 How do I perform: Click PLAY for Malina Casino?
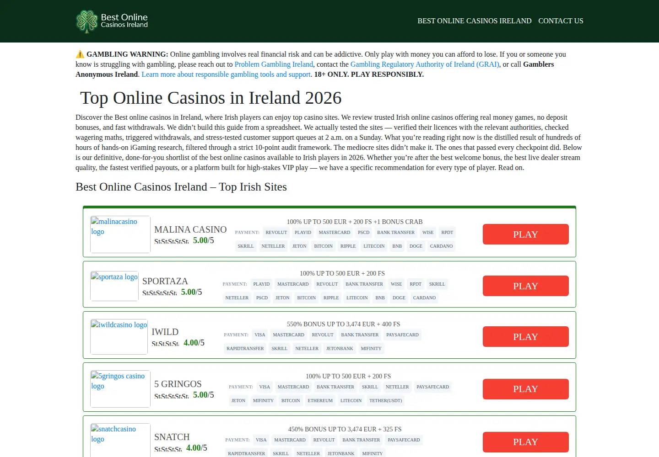tap(526, 234)
